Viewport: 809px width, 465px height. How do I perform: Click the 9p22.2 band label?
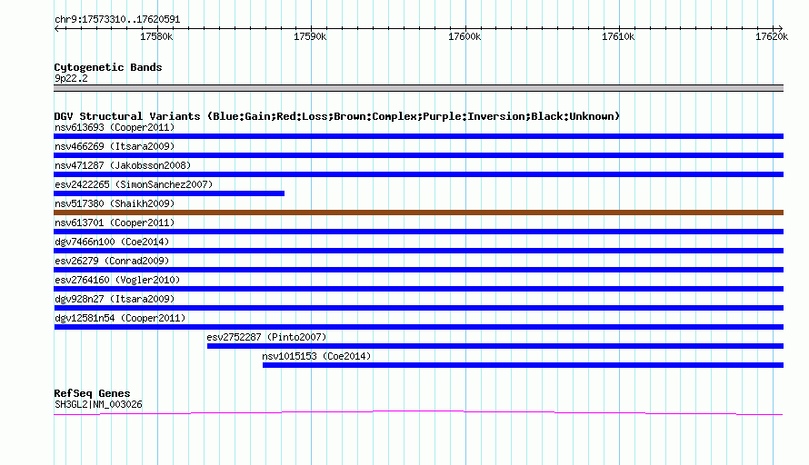tap(71, 78)
